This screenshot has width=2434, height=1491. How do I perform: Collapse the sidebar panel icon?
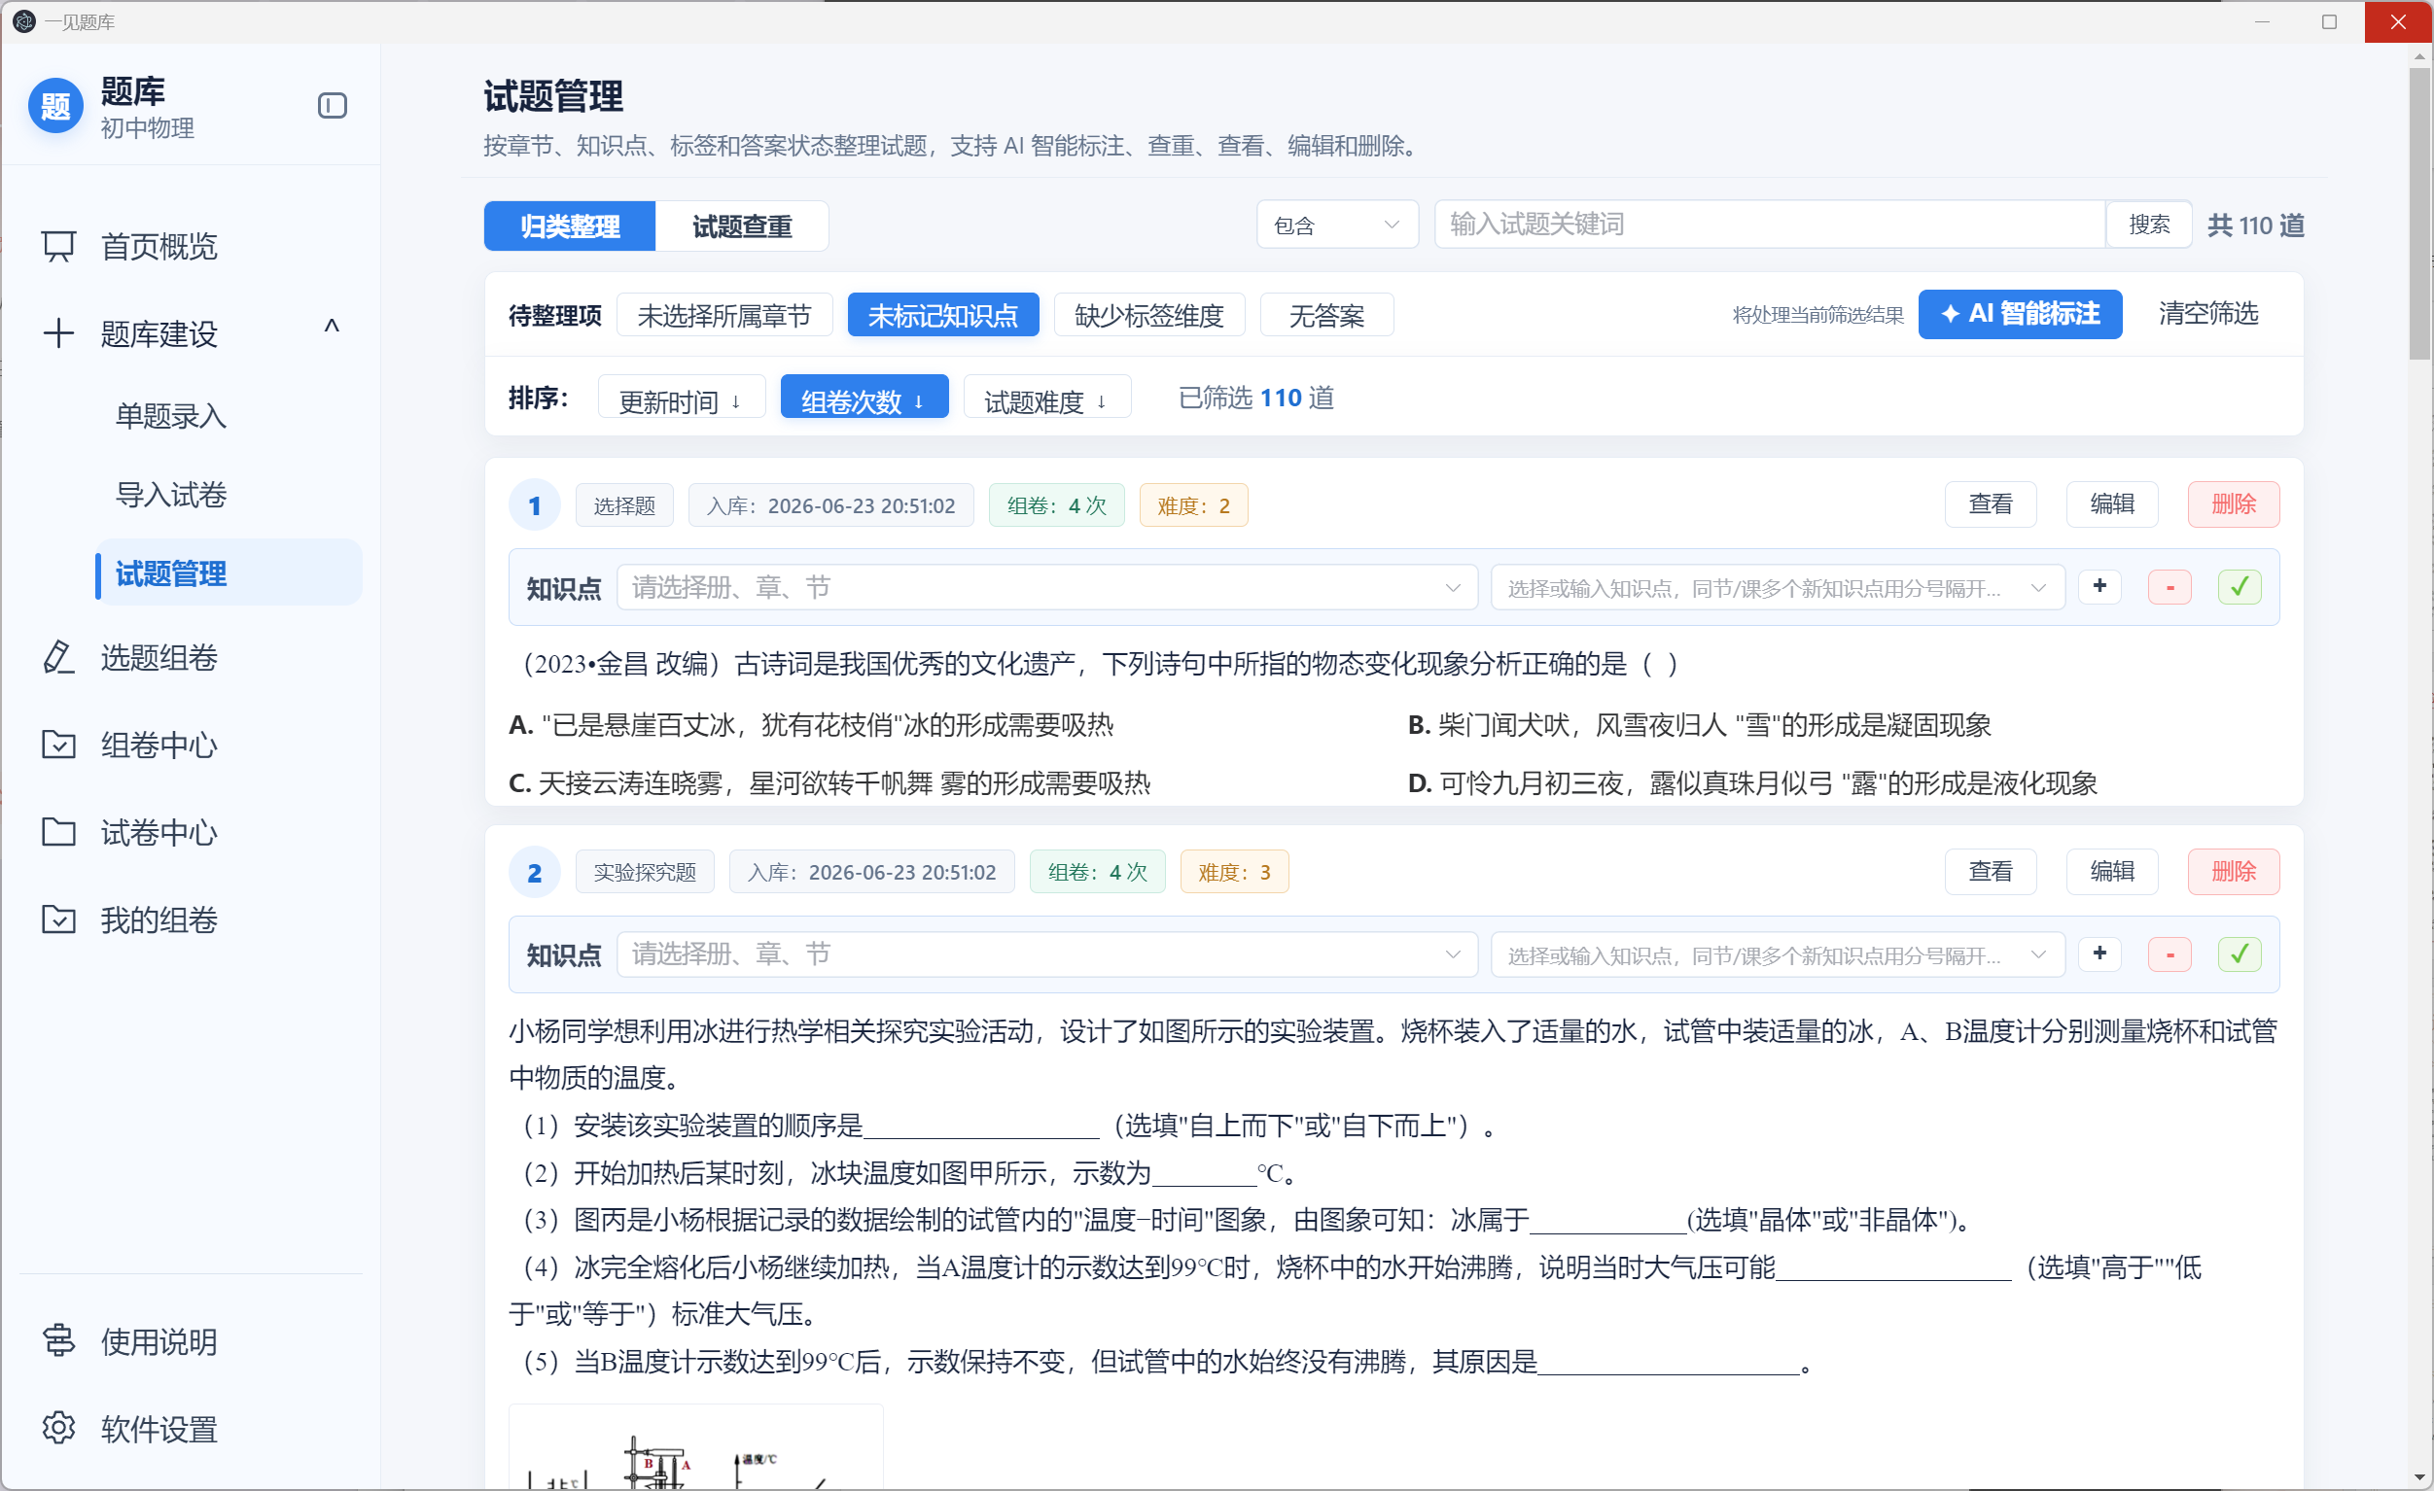(x=332, y=106)
